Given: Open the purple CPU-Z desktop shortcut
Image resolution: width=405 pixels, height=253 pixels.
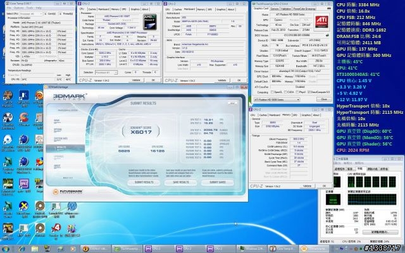Looking at the screenshot, I should [x=24, y=184].
